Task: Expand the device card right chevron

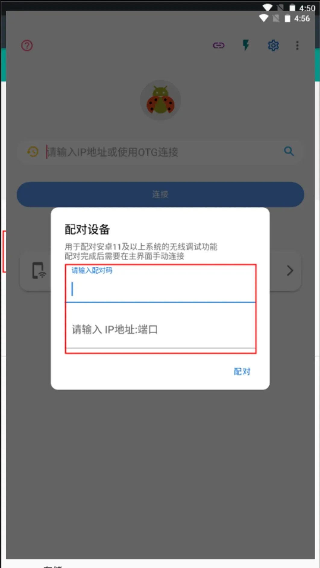Action: (x=290, y=271)
